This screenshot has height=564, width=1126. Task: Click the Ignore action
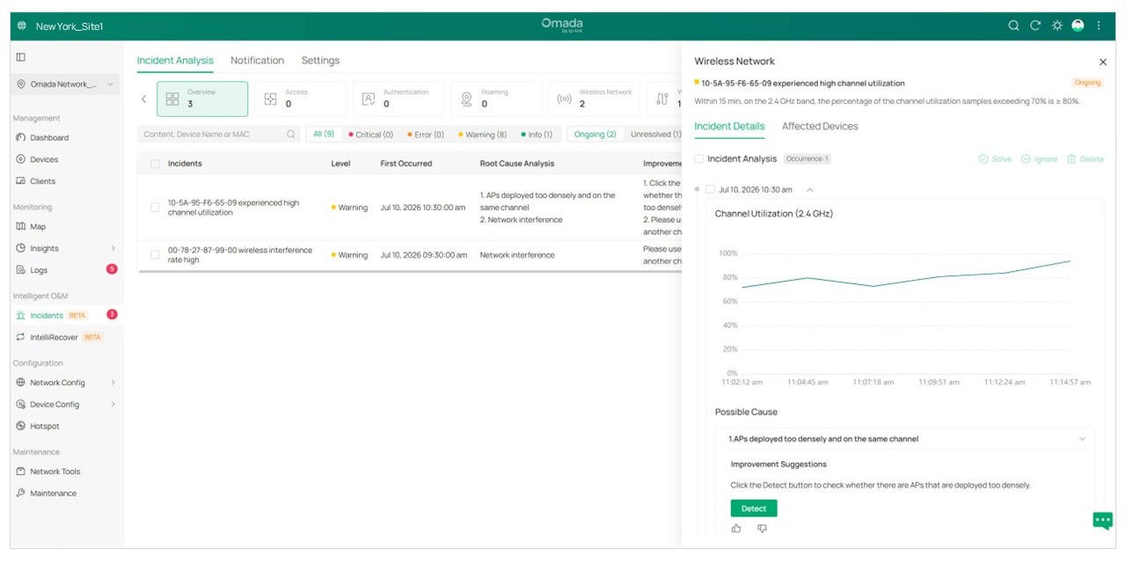pos(1039,159)
